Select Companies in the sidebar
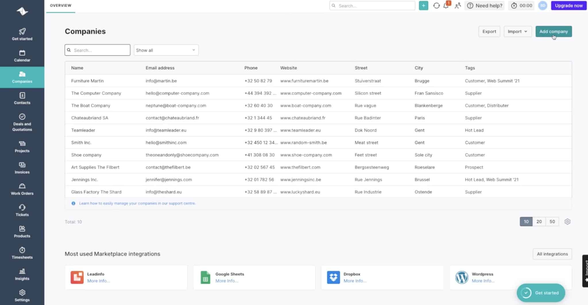Screen dimensions: 588x305 point(22,77)
